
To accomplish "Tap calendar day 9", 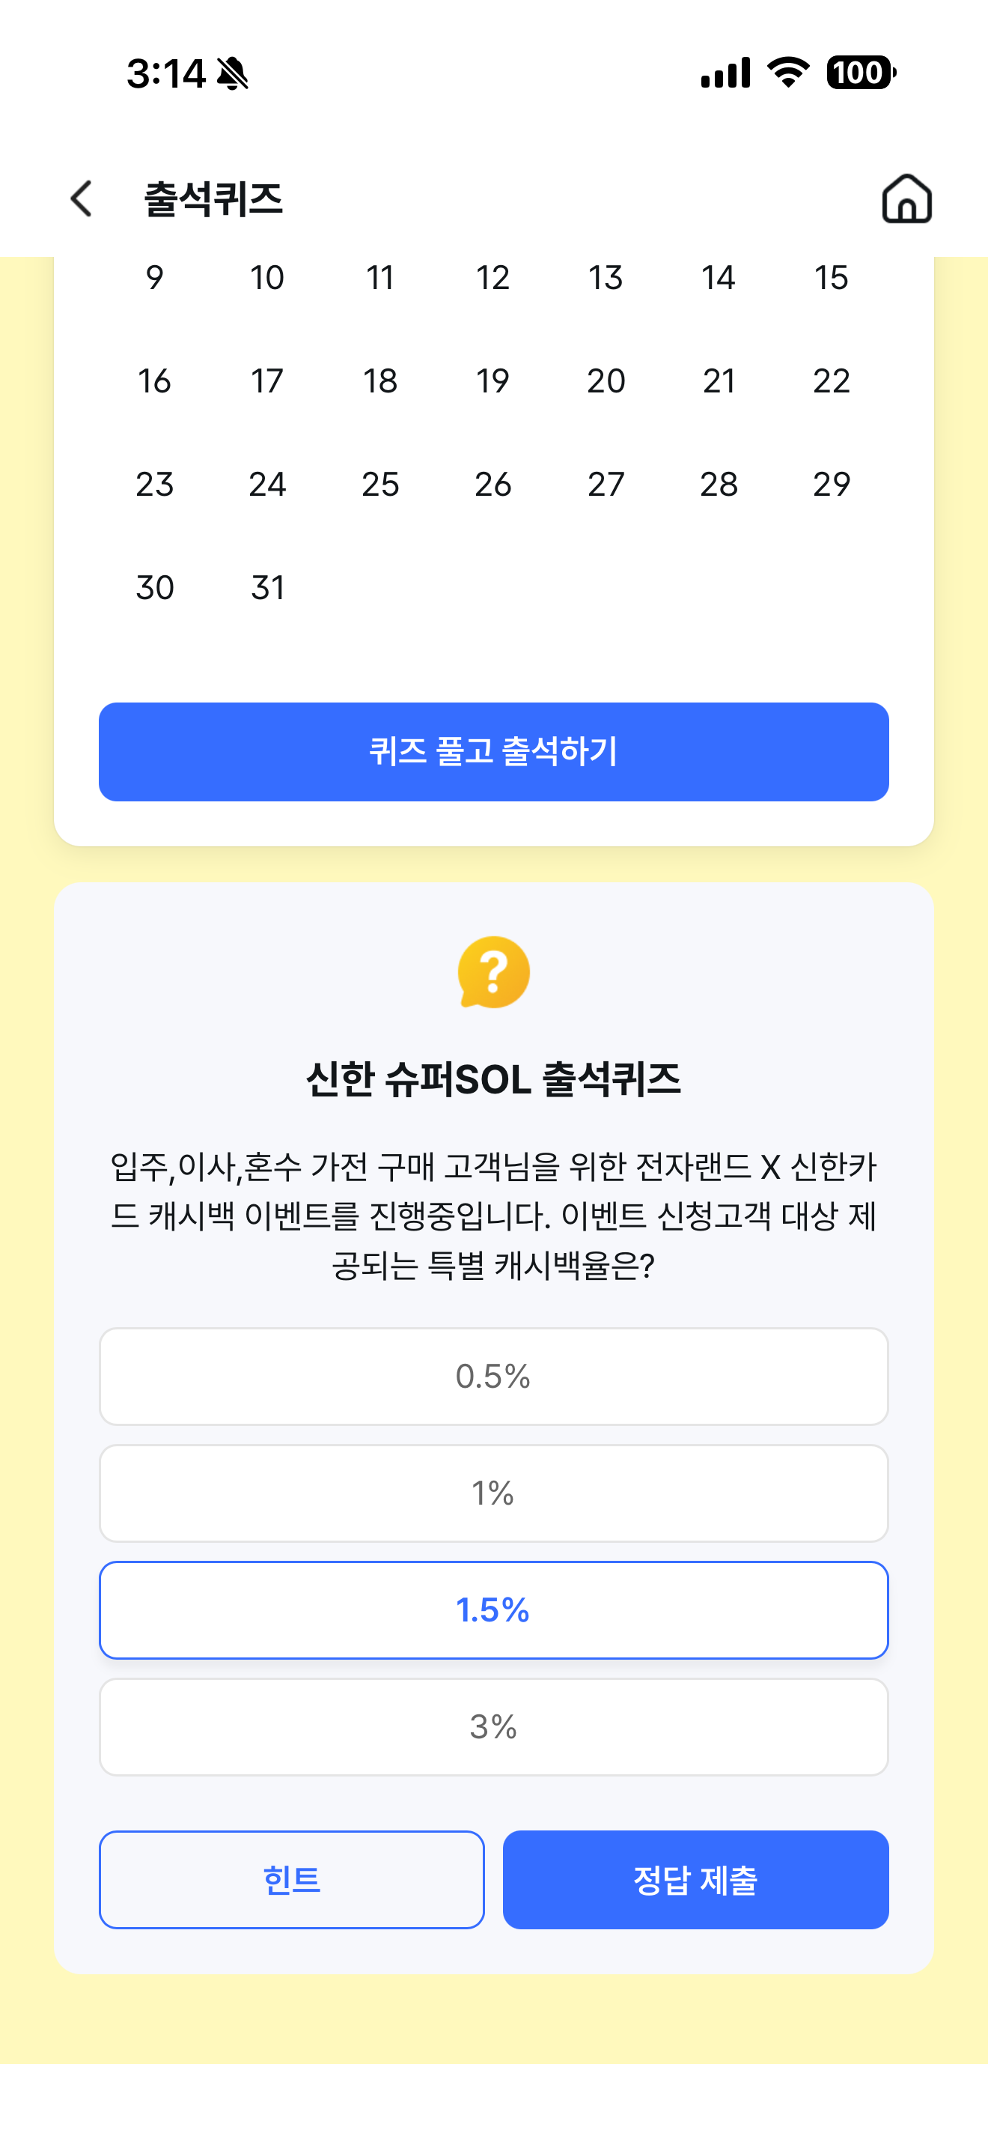I will point(155,278).
